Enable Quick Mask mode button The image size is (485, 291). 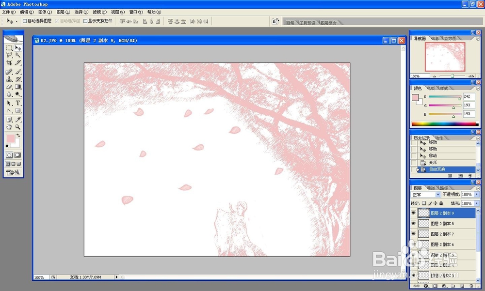pos(17,155)
